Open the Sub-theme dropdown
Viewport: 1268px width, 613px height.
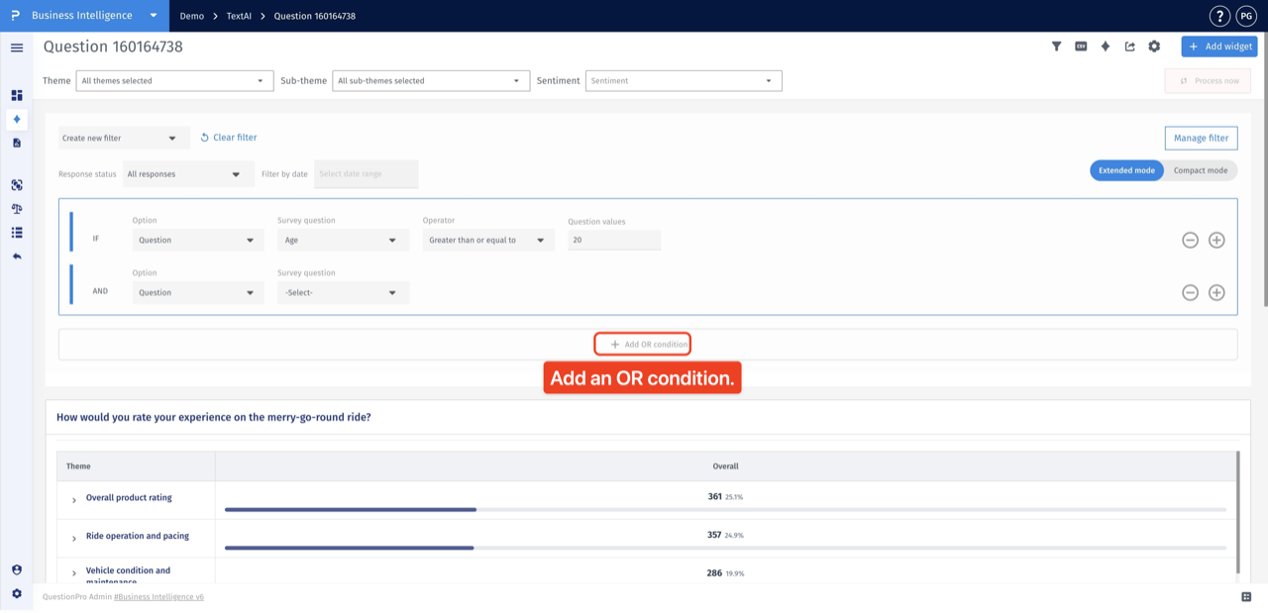click(x=431, y=81)
